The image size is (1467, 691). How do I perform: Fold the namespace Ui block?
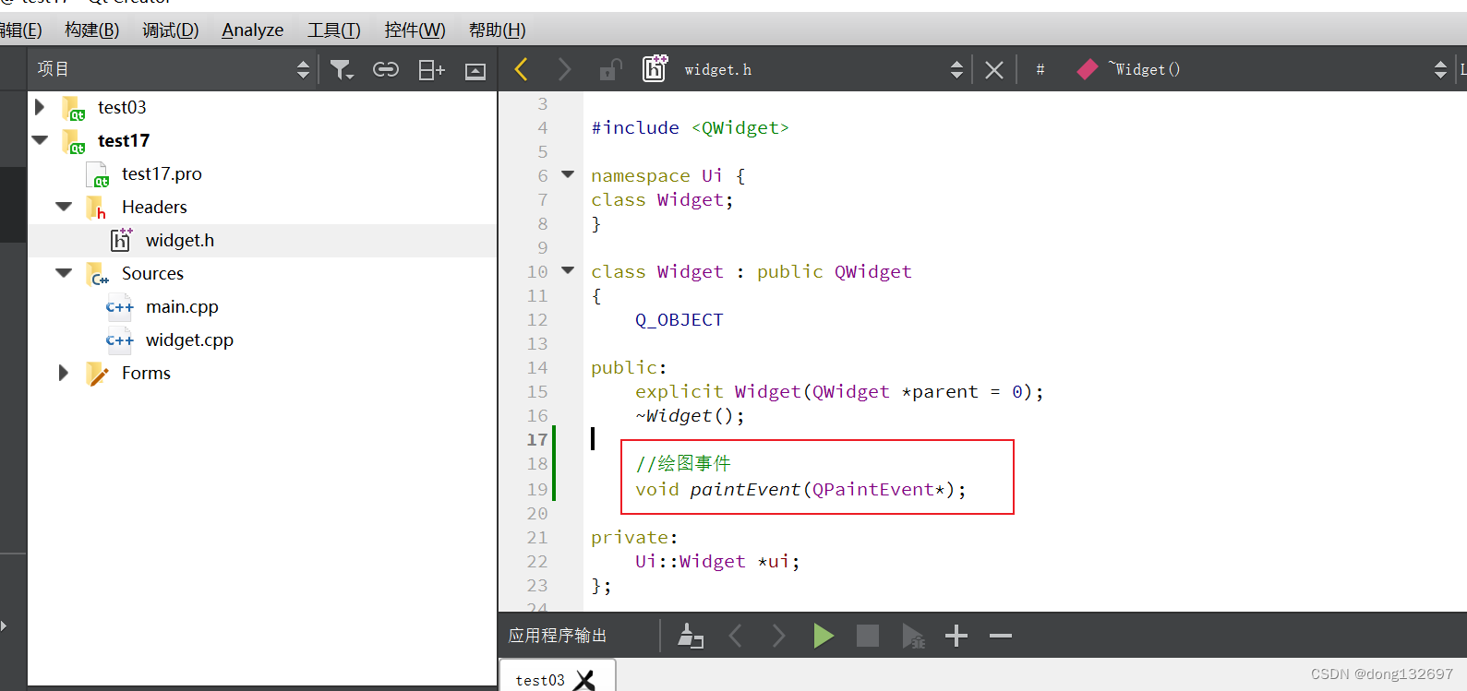(568, 174)
